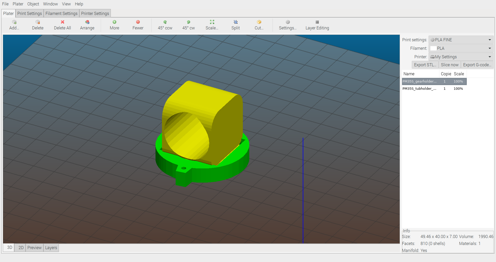Click the copies value of PM35S_gearholder
The image size is (496, 262).
point(445,81)
